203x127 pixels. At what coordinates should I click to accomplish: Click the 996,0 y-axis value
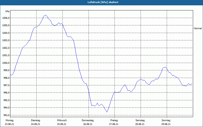click(6, 93)
